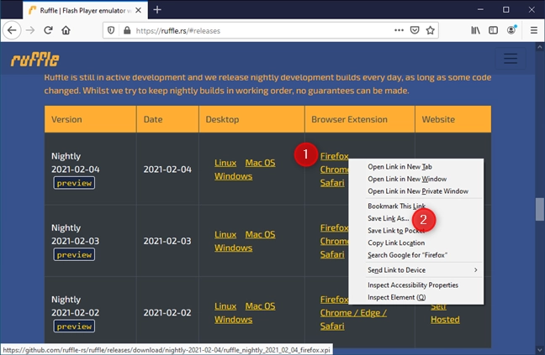This screenshot has height=355, width=545.
Task: Show tracking protection shield info
Action: tap(111, 30)
